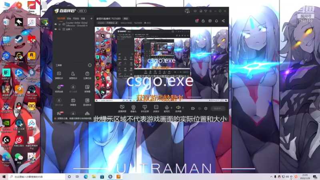
Task: Focus the Windows taskbar search box
Action: [37, 176]
